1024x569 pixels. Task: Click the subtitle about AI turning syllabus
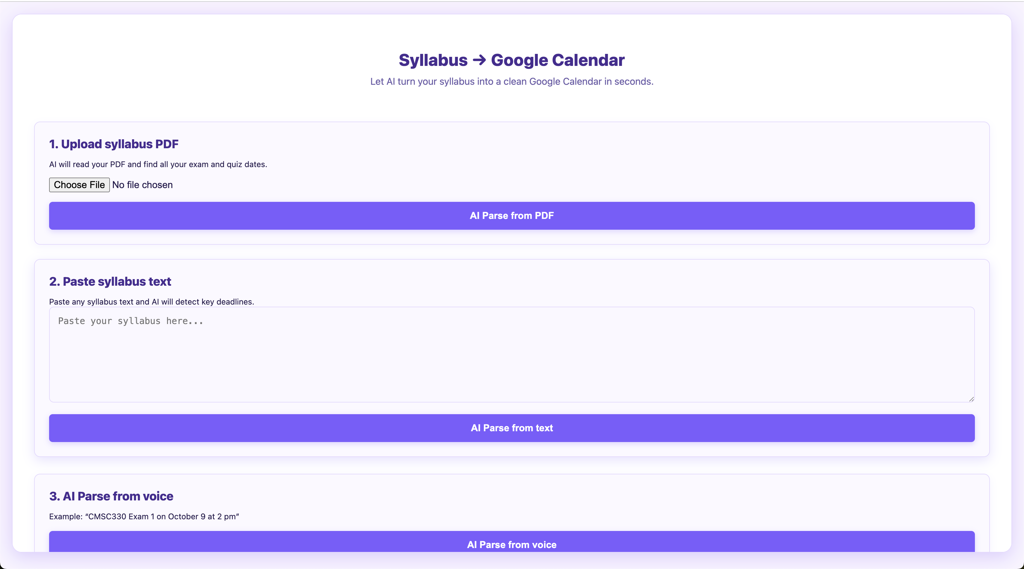512,81
